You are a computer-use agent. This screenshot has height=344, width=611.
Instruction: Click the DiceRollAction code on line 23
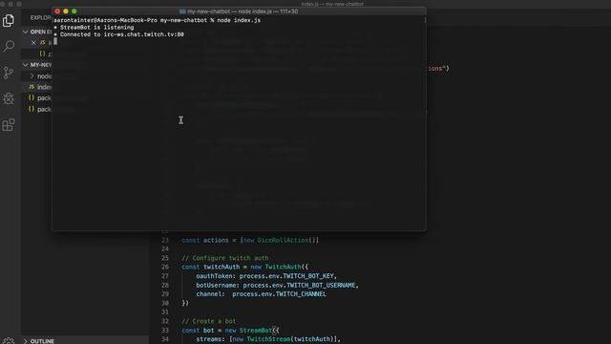pyautogui.click(x=283, y=240)
